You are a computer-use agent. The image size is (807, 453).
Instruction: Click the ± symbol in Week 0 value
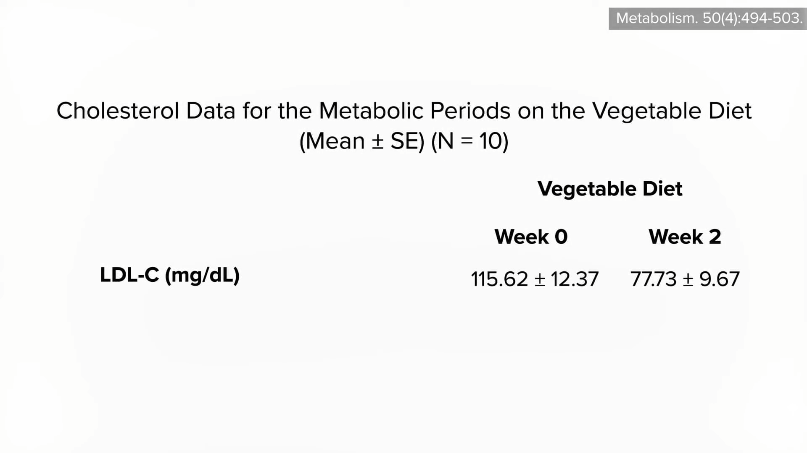[539, 280]
